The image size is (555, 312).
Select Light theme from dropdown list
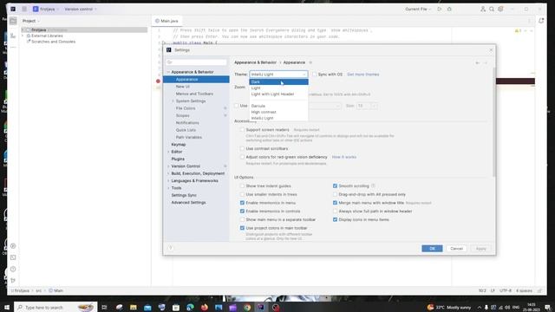tap(279, 88)
